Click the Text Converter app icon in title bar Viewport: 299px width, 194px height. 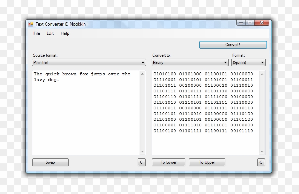(x=31, y=24)
